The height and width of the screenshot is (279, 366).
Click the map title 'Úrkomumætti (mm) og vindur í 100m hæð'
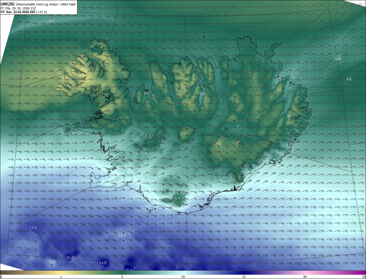[45, 4]
